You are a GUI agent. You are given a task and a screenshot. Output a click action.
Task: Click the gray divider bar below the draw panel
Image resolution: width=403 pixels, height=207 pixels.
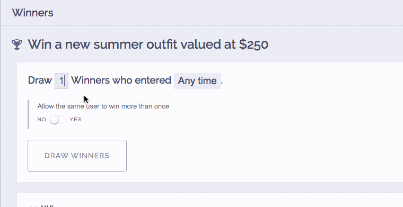[210, 187]
